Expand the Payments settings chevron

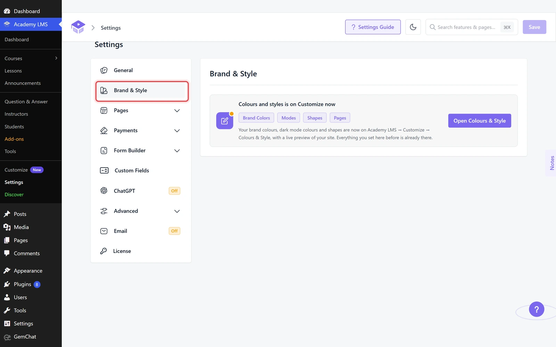[x=177, y=131]
